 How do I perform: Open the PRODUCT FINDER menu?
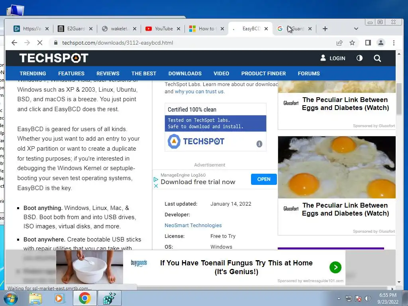point(264,73)
